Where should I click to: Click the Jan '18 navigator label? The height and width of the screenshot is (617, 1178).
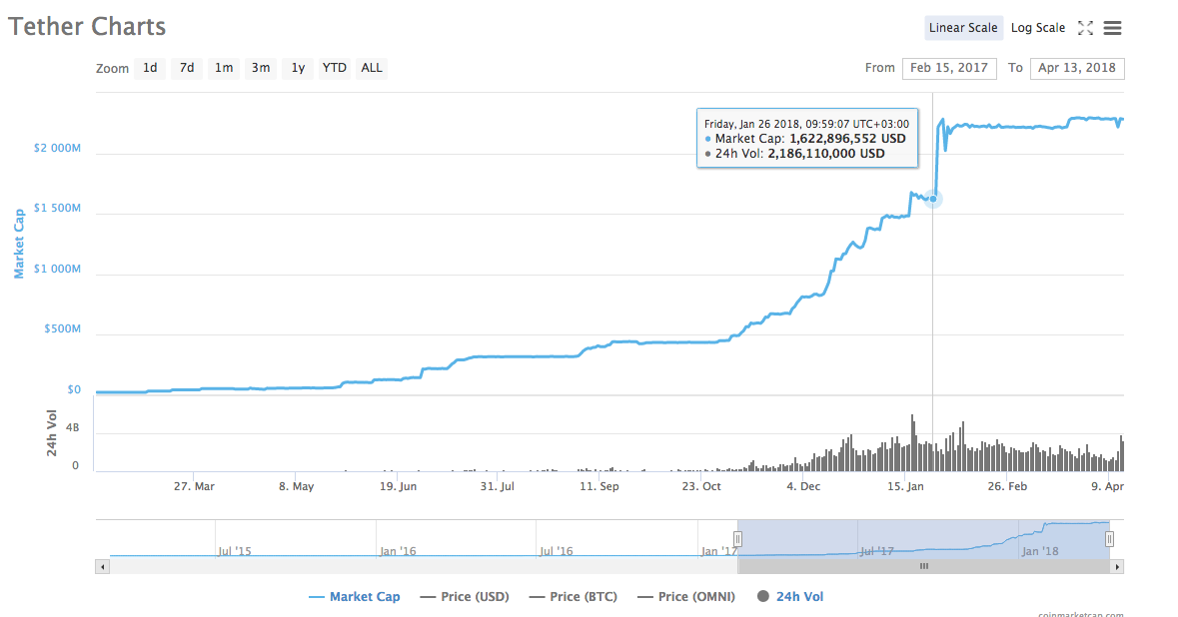click(1040, 551)
